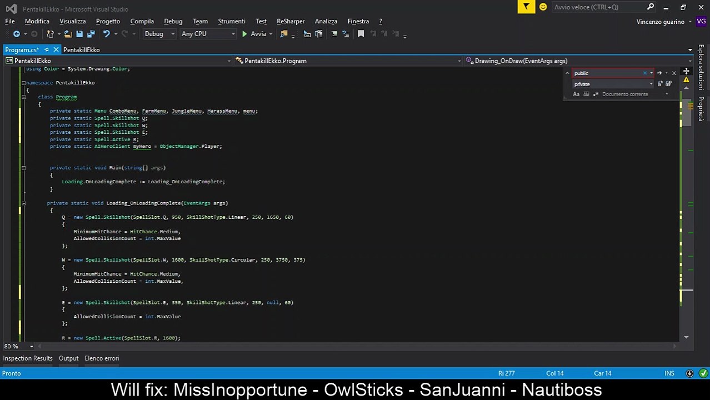Screen dimensions: 710x400
Task: Navigate backward with the back arrow
Action: coord(16,34)
